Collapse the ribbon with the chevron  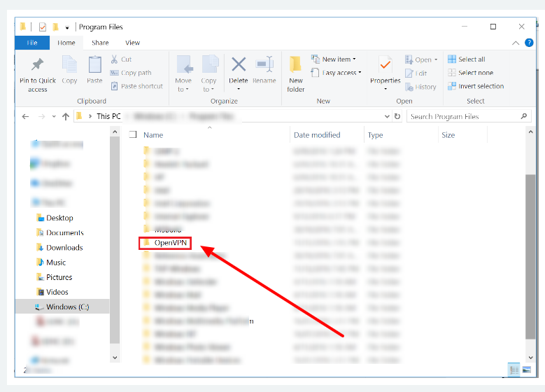(x=516, y=43)
